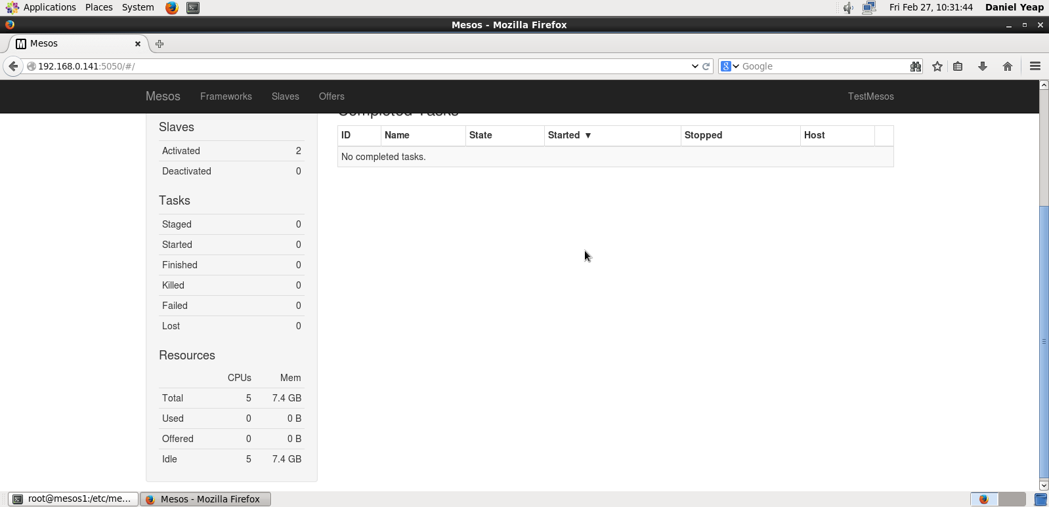Go to the Firefox home page

1008,66
